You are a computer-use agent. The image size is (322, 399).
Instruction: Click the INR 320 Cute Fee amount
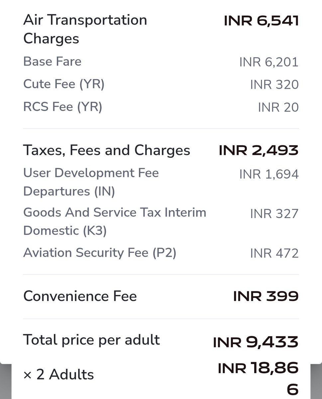click(274, 85)
